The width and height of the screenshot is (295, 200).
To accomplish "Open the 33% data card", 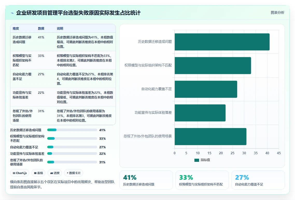I will [x=202, y=180].
